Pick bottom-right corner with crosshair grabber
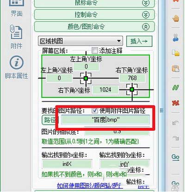The height and width of the screenshot is (192, 185). point(132,90)
